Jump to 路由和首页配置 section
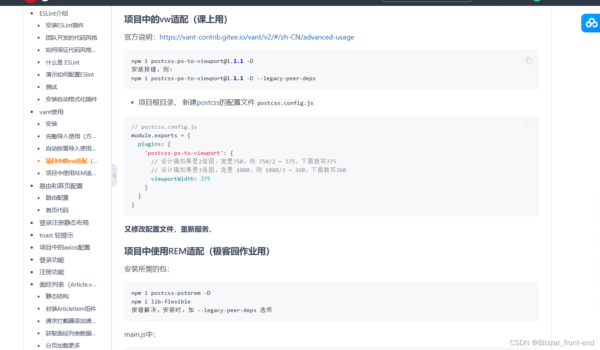Viewport: 600px width, 350px height. 61,186
